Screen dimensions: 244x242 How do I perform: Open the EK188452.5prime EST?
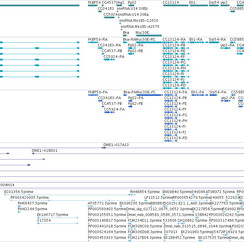[165, 241]
